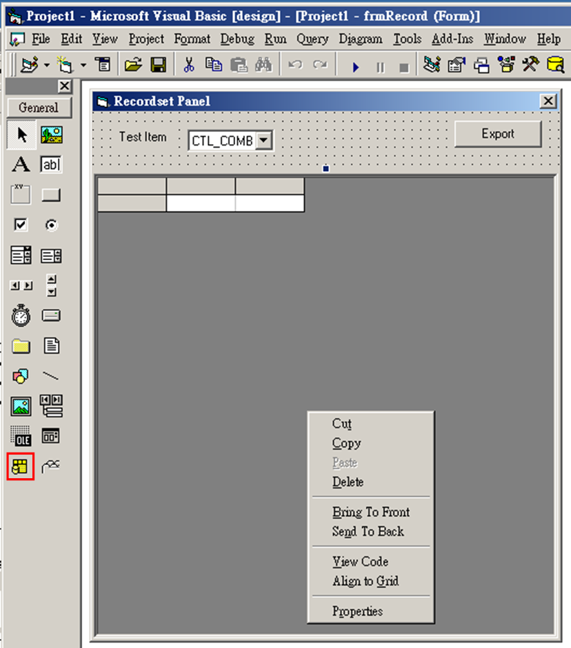Choose View Code from the context menu
The height and width of the screenshot is (648, 571).
(x=359, y=562)
